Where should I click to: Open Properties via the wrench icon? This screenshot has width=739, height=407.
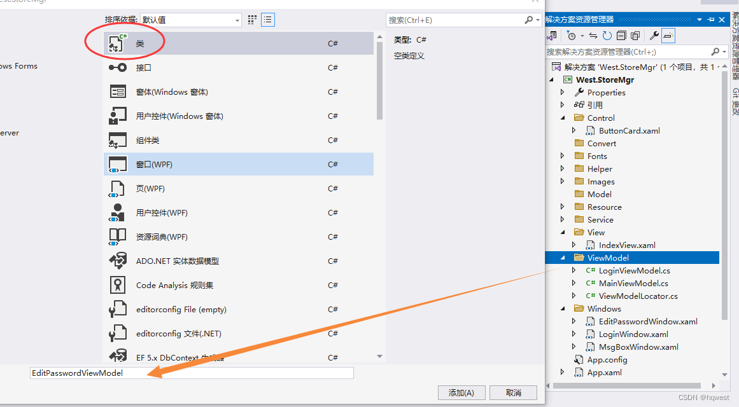pos(654,36)
